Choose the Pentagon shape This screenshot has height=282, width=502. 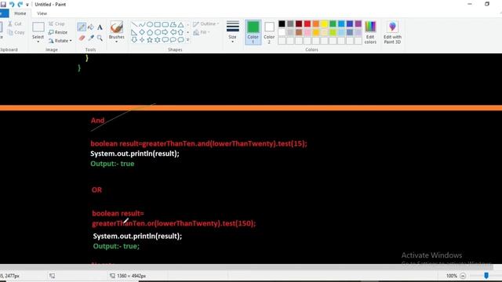(x=150, y=32)
